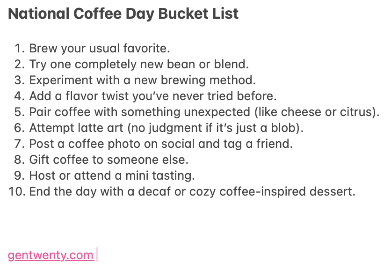The height and width of the screenshot is (277, 391).
Task: Select the line "Brew your usual favorite"
Action: tap(99, 48)
